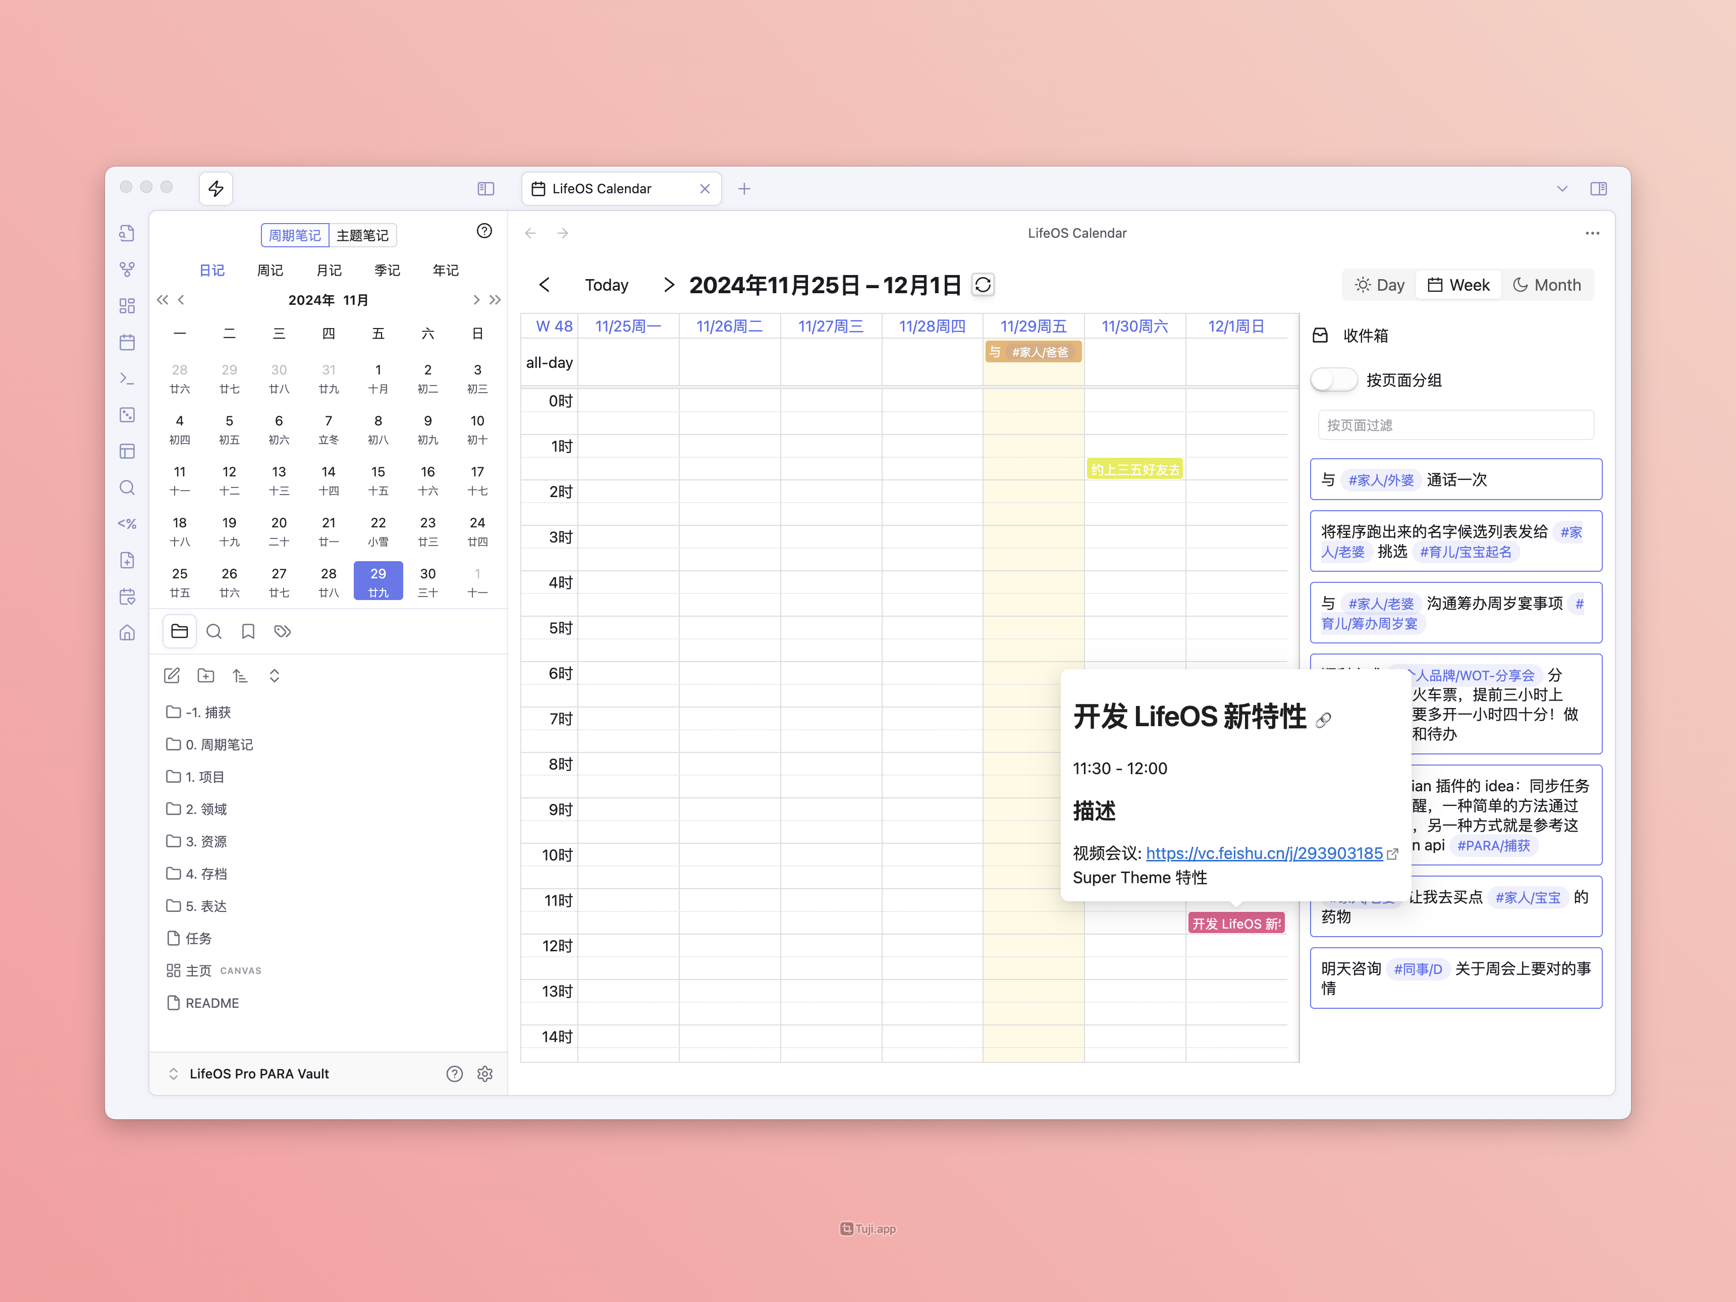Open the LifeOS Pro PARA Vault switcher

click(x=258, y=1073)
